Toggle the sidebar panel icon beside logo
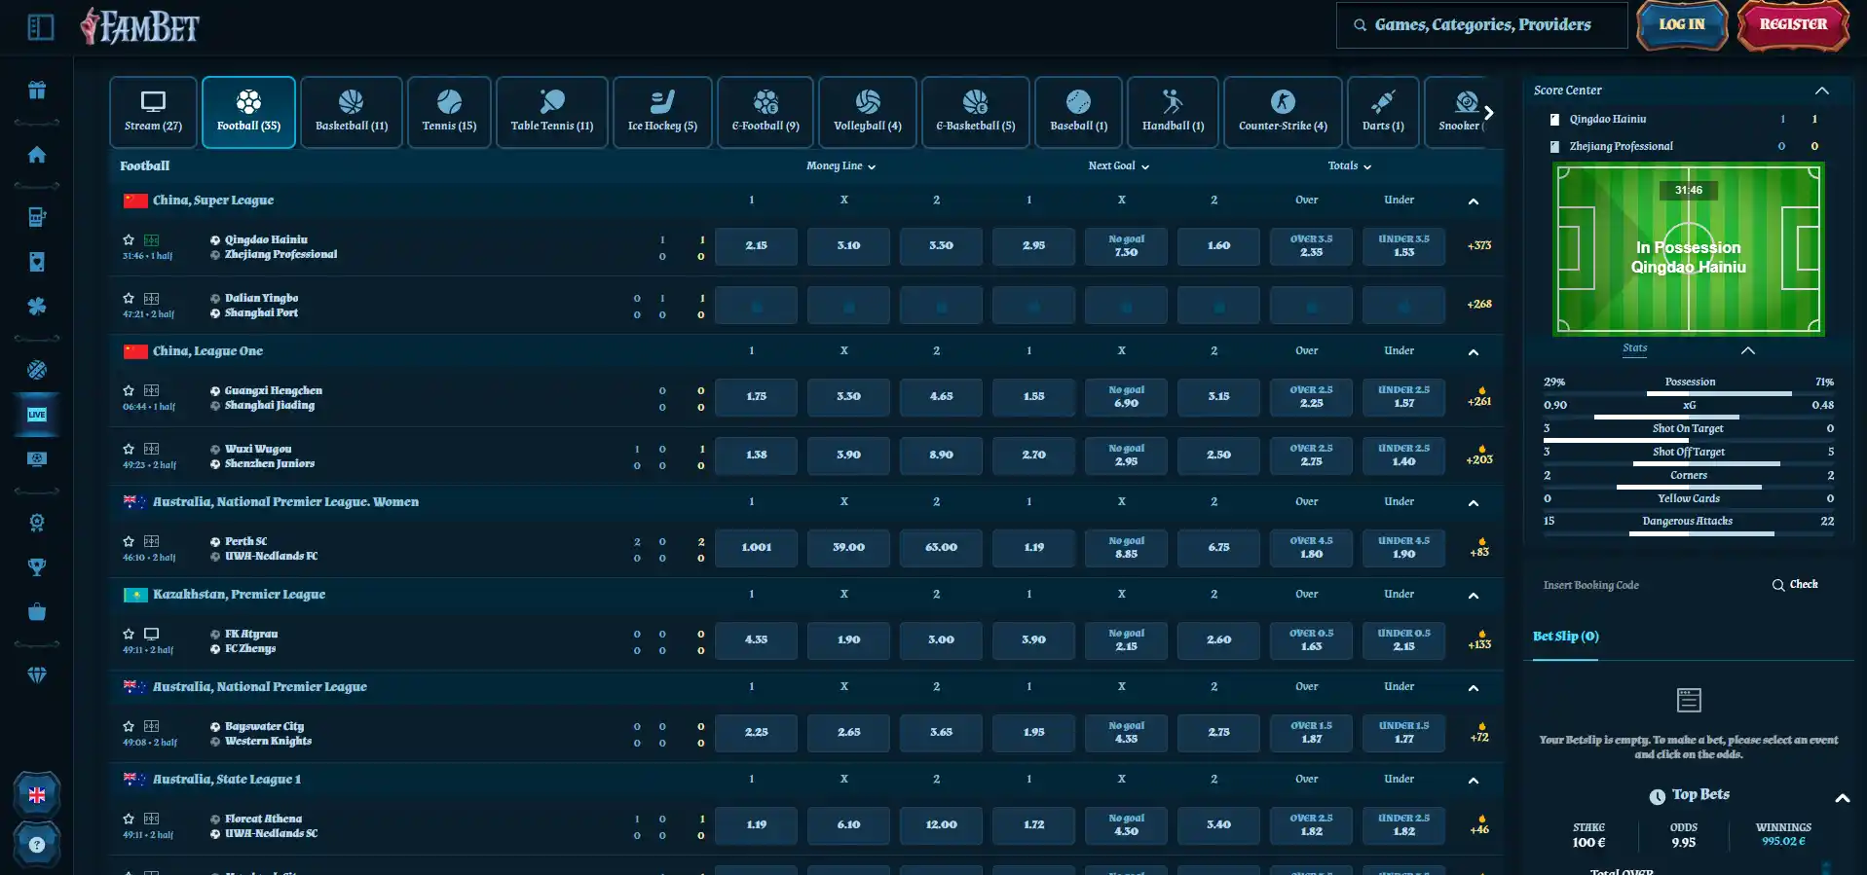This screenshot has height=875, width=1867. [41, 27]
